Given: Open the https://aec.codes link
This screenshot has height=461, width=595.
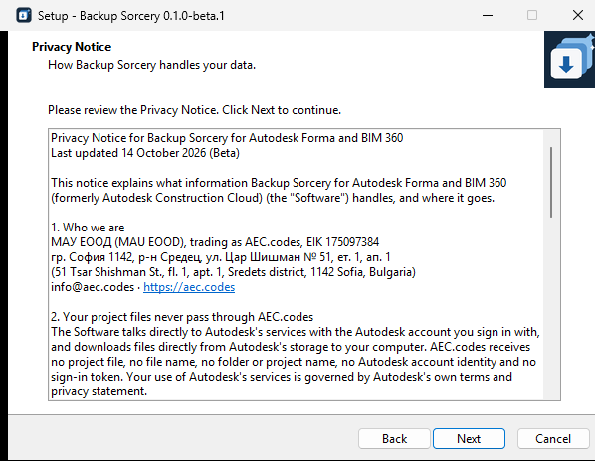Looking at the screenshot, I should [x=189, y=287].
